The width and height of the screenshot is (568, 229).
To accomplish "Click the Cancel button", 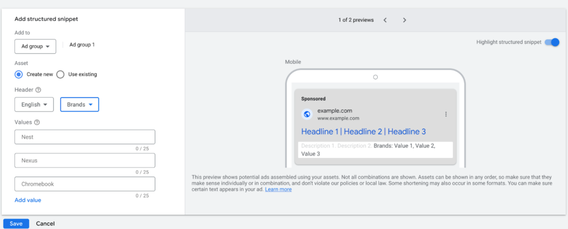I will click(45, 223).
